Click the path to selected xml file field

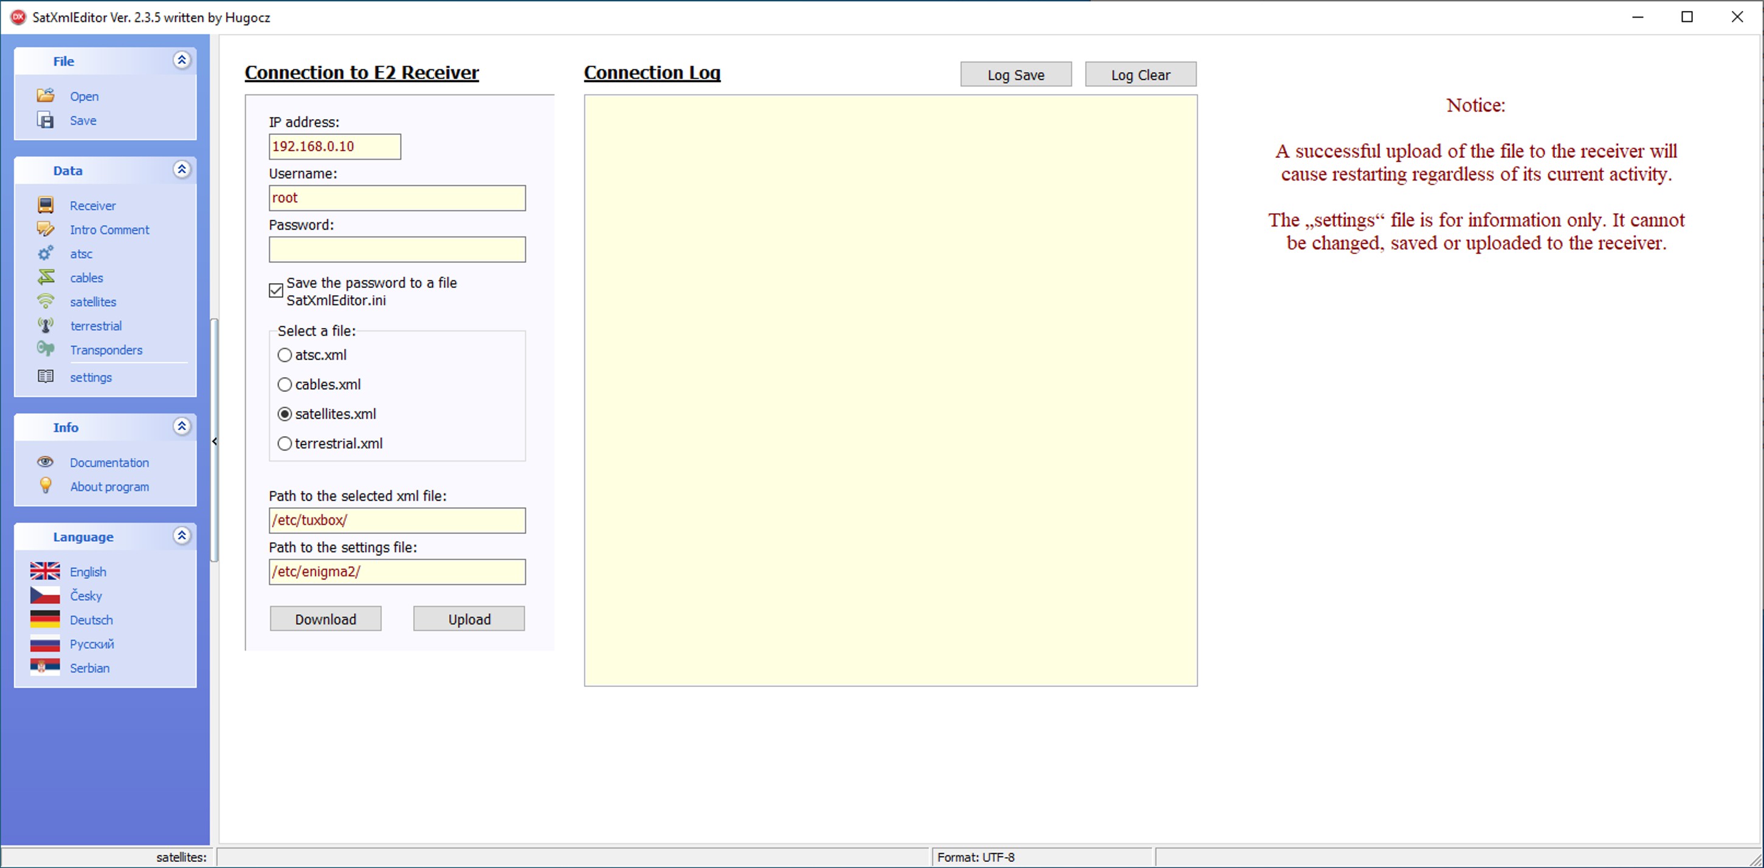click(397, 520)
